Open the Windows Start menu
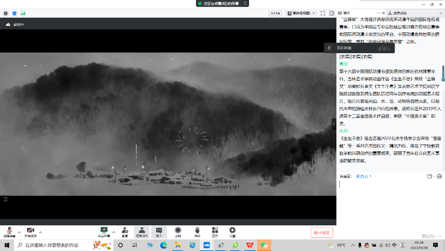The image size is (445, 251). tap(7, 245)
